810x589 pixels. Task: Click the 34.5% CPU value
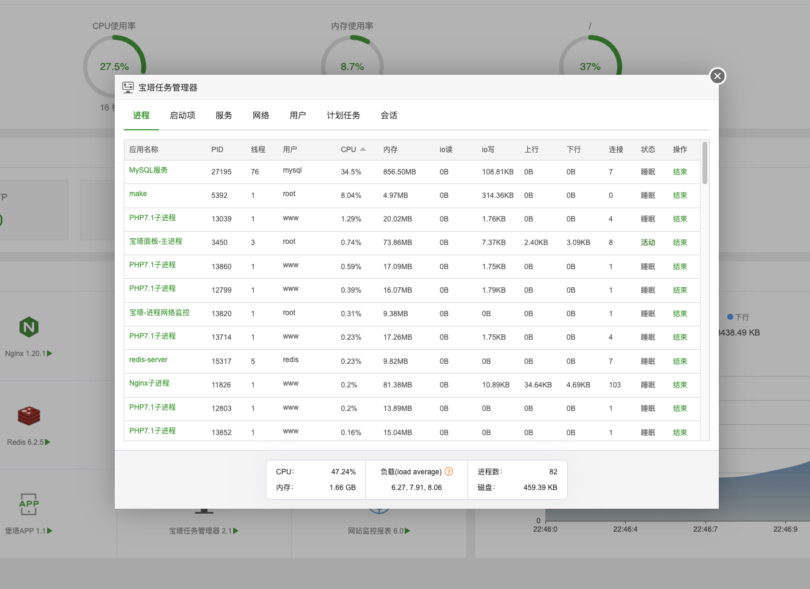(x=351, y=172)
